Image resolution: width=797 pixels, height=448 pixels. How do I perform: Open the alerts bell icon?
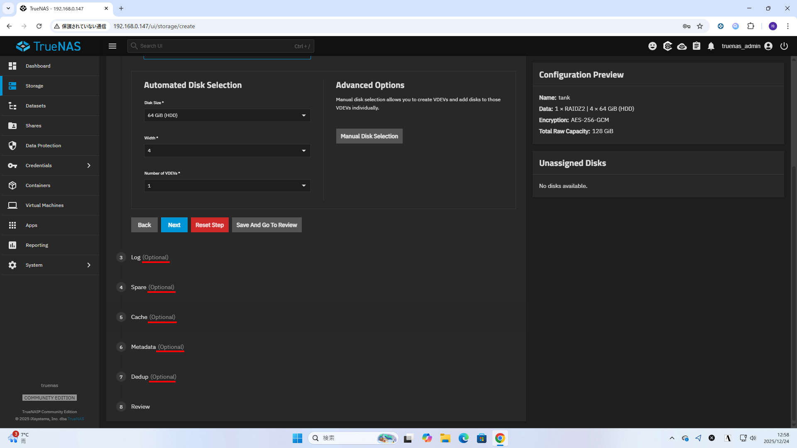(x=711, y=46)
